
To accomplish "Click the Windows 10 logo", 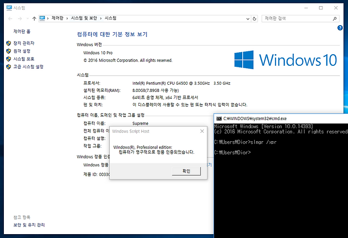I will [286, 60].
